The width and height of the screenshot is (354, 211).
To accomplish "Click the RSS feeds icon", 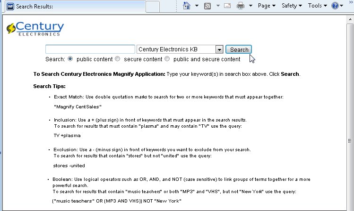I will pyautogui.click(x=207, y=6).
